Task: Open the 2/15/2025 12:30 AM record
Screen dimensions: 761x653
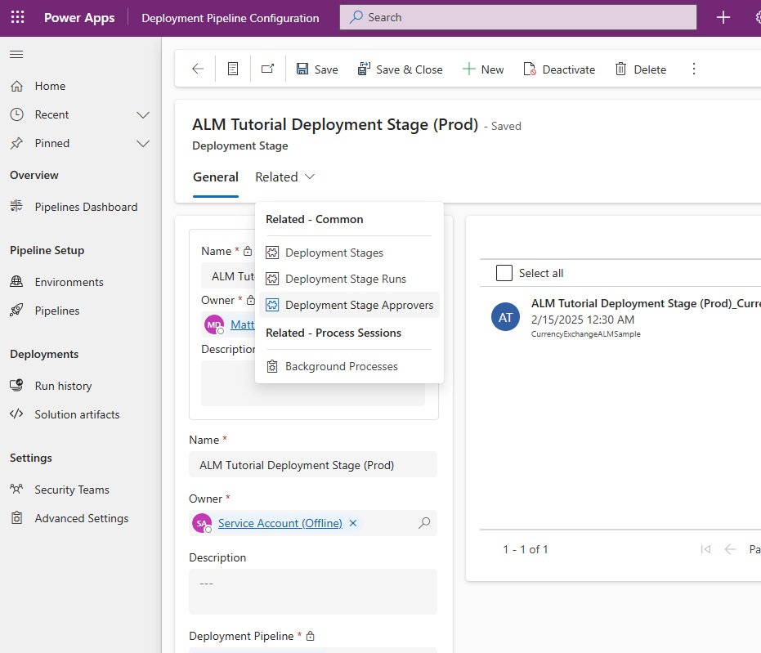Action: [582, 320]
